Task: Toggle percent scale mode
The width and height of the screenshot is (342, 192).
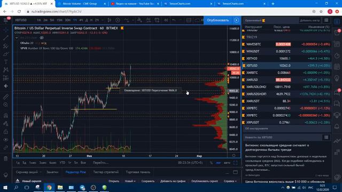Action: 211,163
